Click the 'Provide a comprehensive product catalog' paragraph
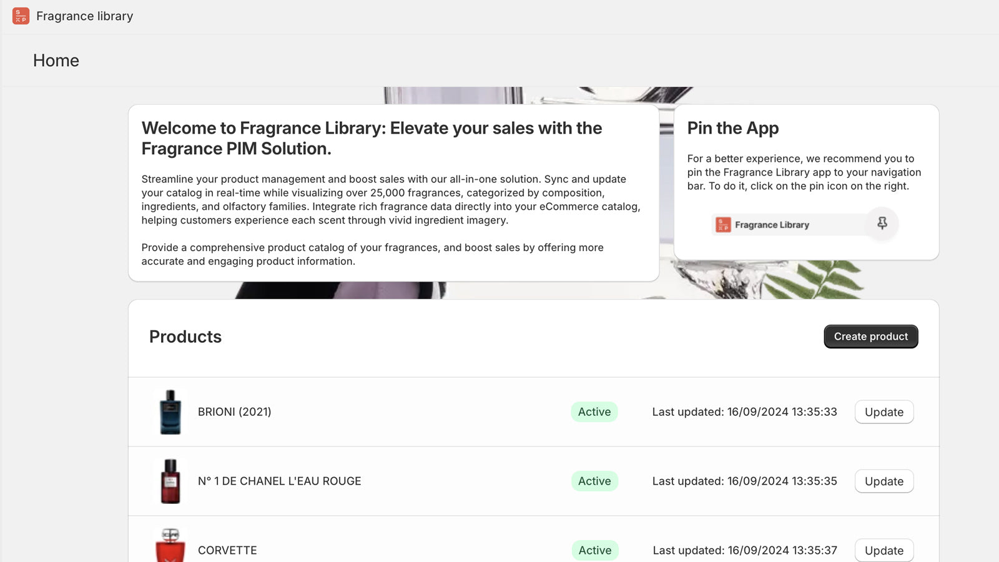The width and height of the screenshot is (999, 562). 373,254
